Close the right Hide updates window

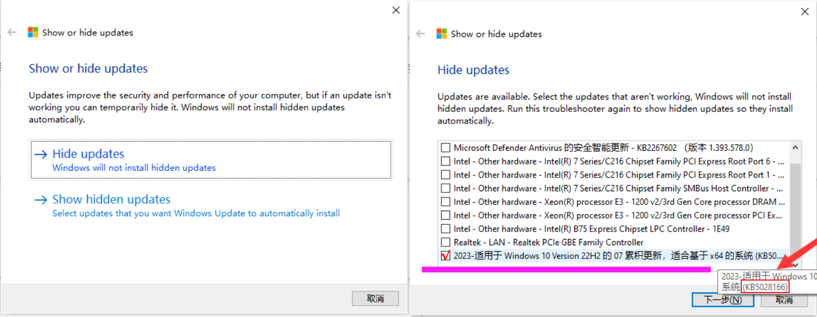pyautogui.click(x=804, y=11)
